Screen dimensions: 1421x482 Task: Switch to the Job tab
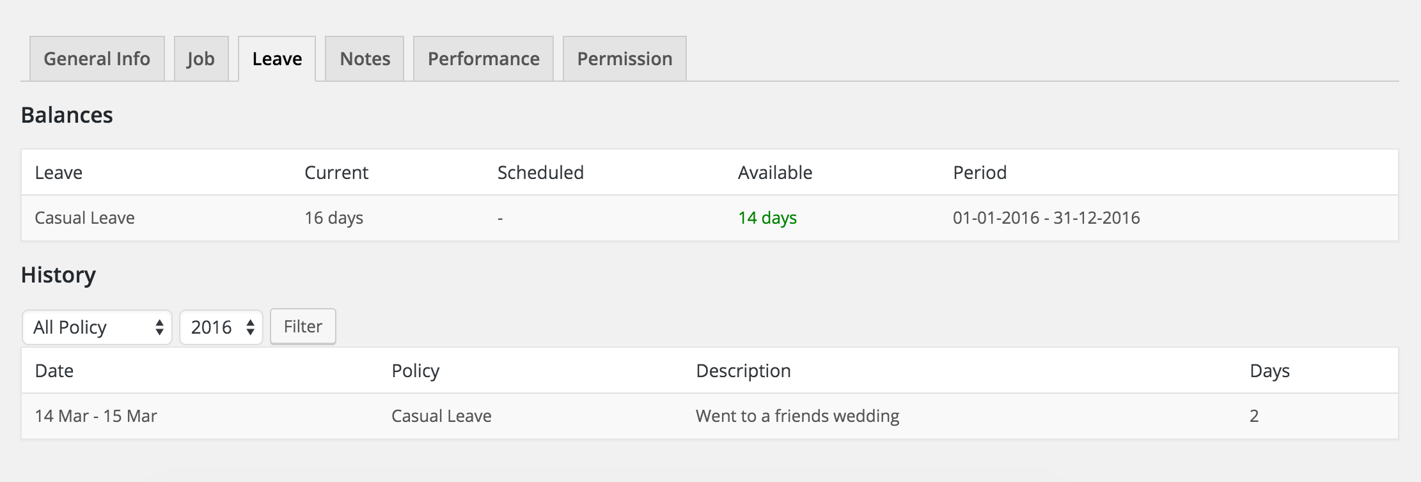click(x=201, y=59)
